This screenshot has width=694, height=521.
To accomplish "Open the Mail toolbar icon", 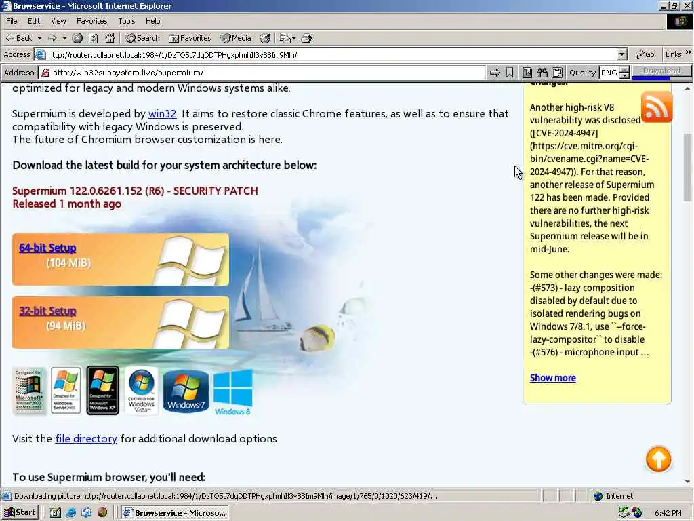I will pyautogui.click(x=285, y=38).
